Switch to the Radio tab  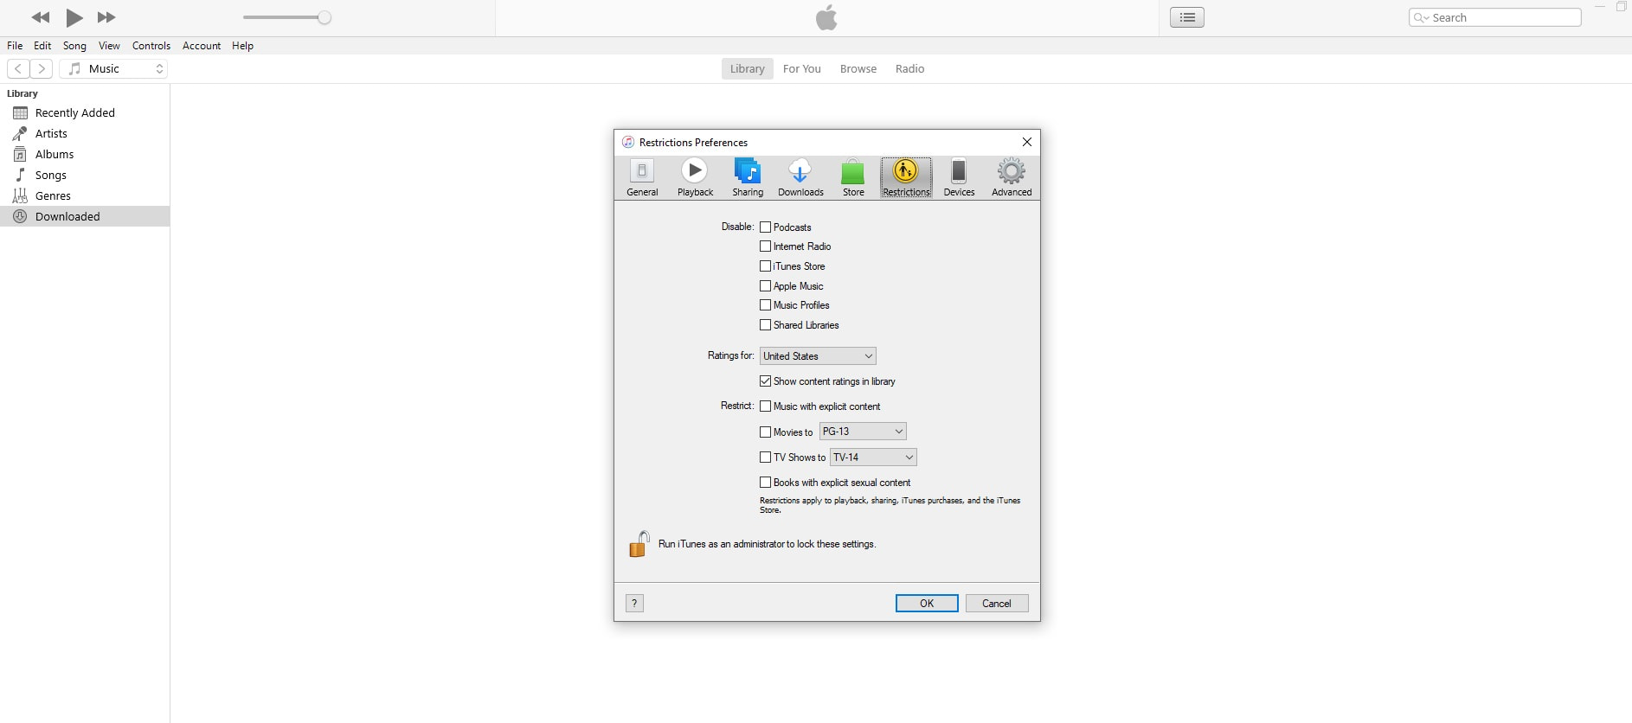tap(909, 68)
